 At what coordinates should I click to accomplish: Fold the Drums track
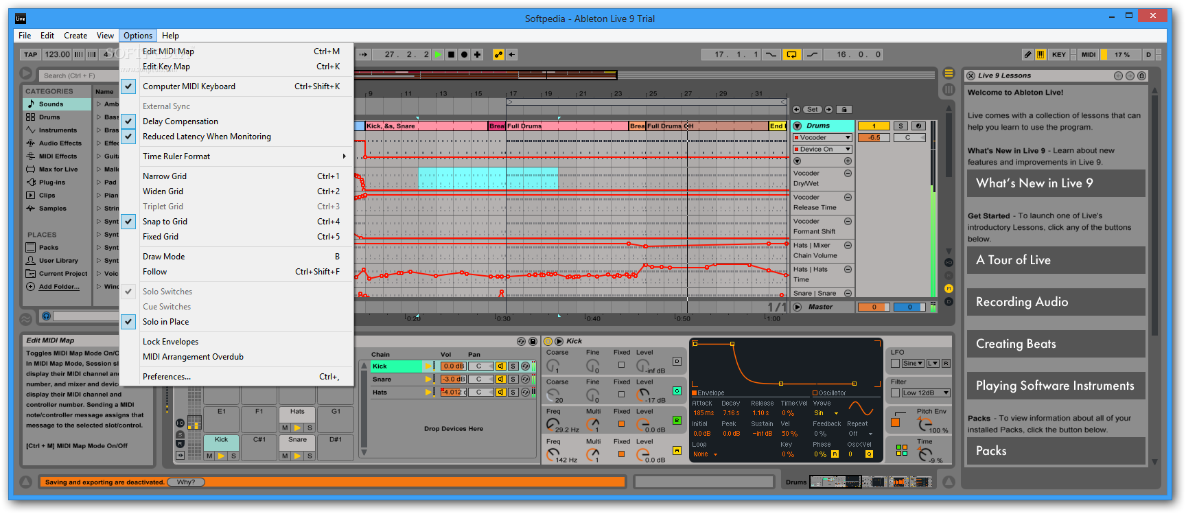(x=798, y=126)
